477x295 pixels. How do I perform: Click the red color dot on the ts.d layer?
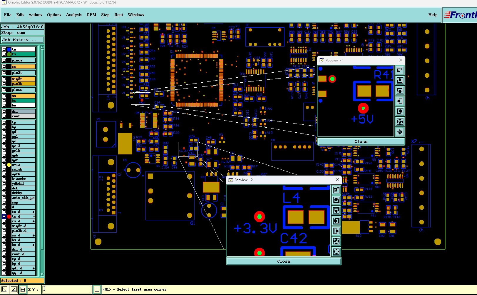9,216
